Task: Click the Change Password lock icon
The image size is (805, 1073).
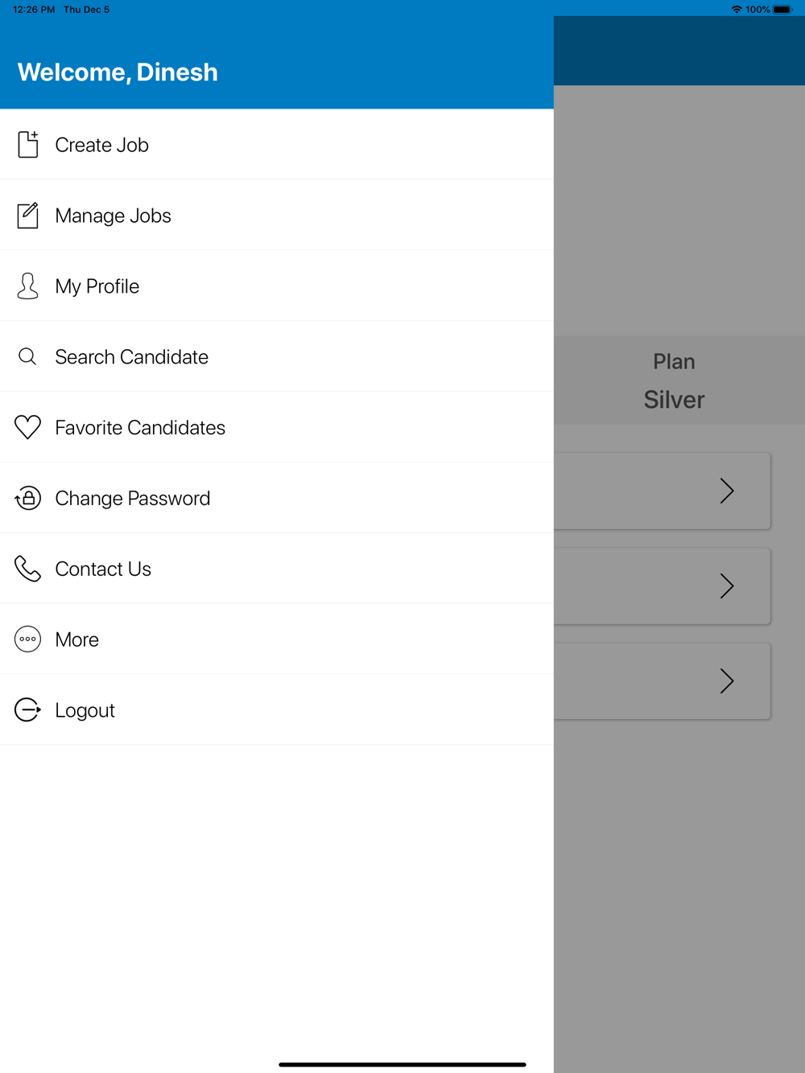Action: coord(28,498)
